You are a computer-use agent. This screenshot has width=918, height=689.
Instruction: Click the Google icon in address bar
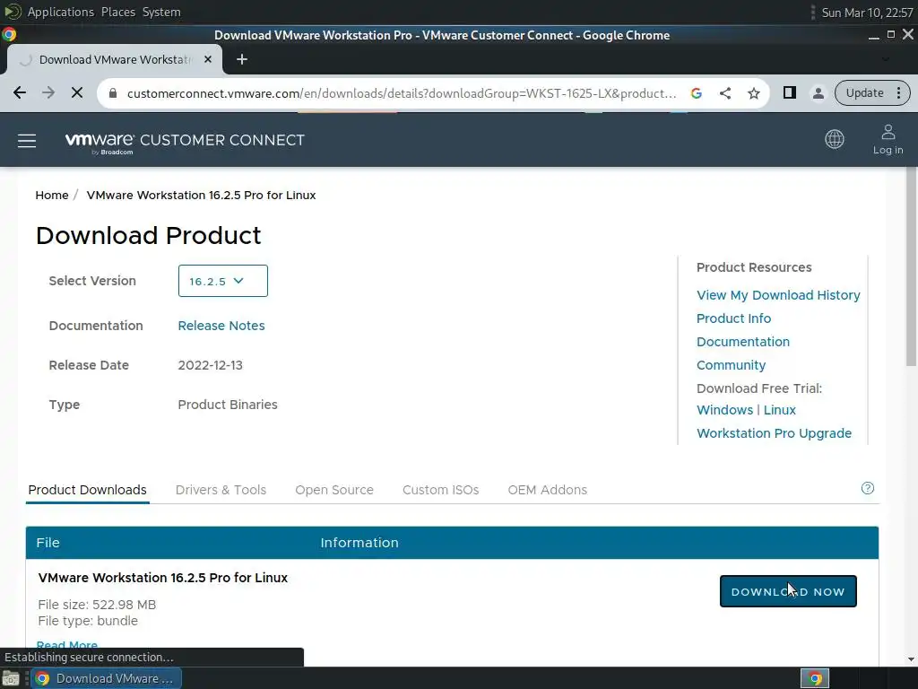click(x=696, y=93)
